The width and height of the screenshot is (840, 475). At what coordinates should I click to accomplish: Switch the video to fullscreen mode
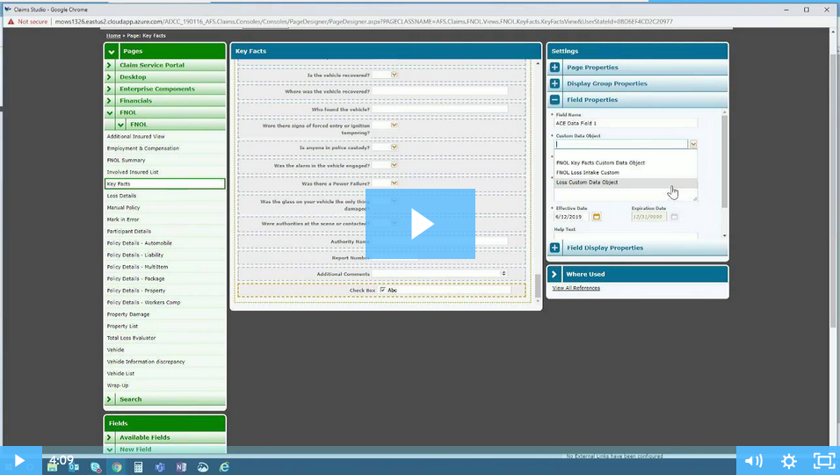coord(824,461)
